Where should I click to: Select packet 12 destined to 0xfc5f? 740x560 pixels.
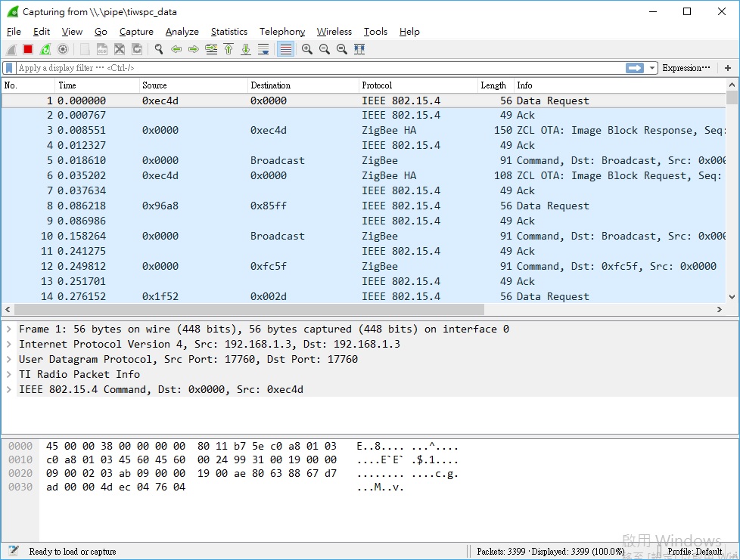pos(363,266)
